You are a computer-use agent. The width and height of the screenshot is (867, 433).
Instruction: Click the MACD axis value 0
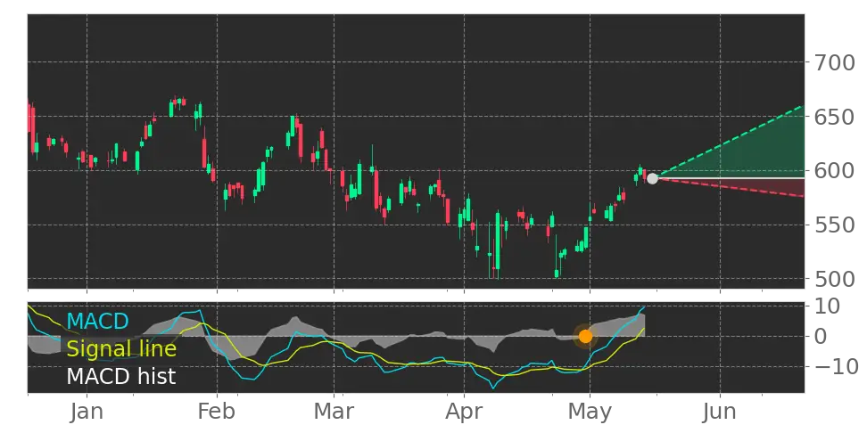click(822, 336)
